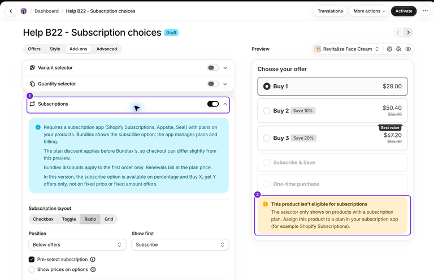Click the blue info icon in notice

coord(38,127)
